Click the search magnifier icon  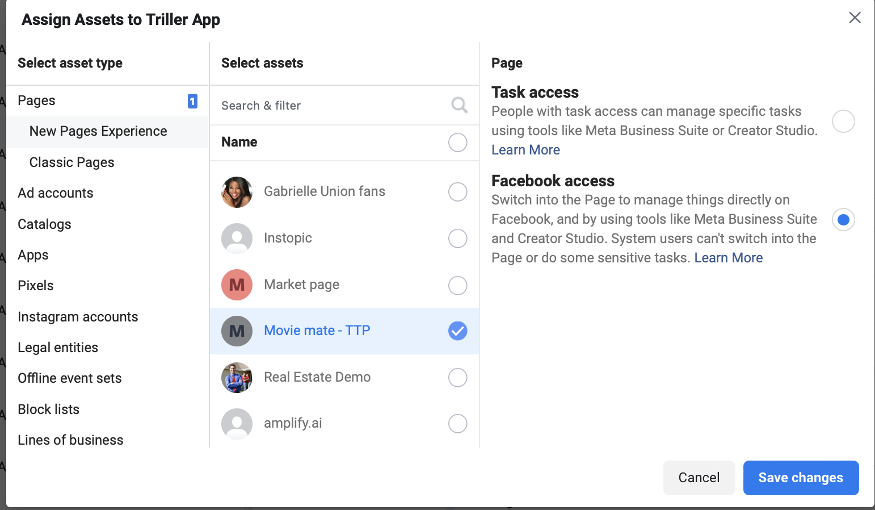pos(459,105)
